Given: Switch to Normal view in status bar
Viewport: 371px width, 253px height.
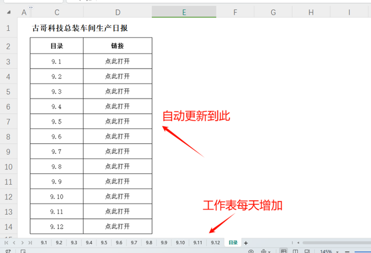Looking at the screenshot, I should 283,251.
